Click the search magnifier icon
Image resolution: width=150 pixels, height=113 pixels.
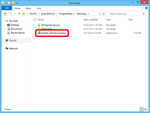[143, 14]
